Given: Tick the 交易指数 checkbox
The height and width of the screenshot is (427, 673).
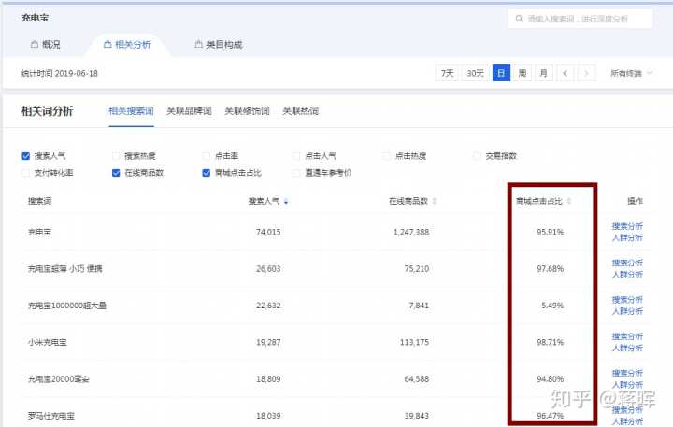Looking at the screenshot, I should point(478,156).
